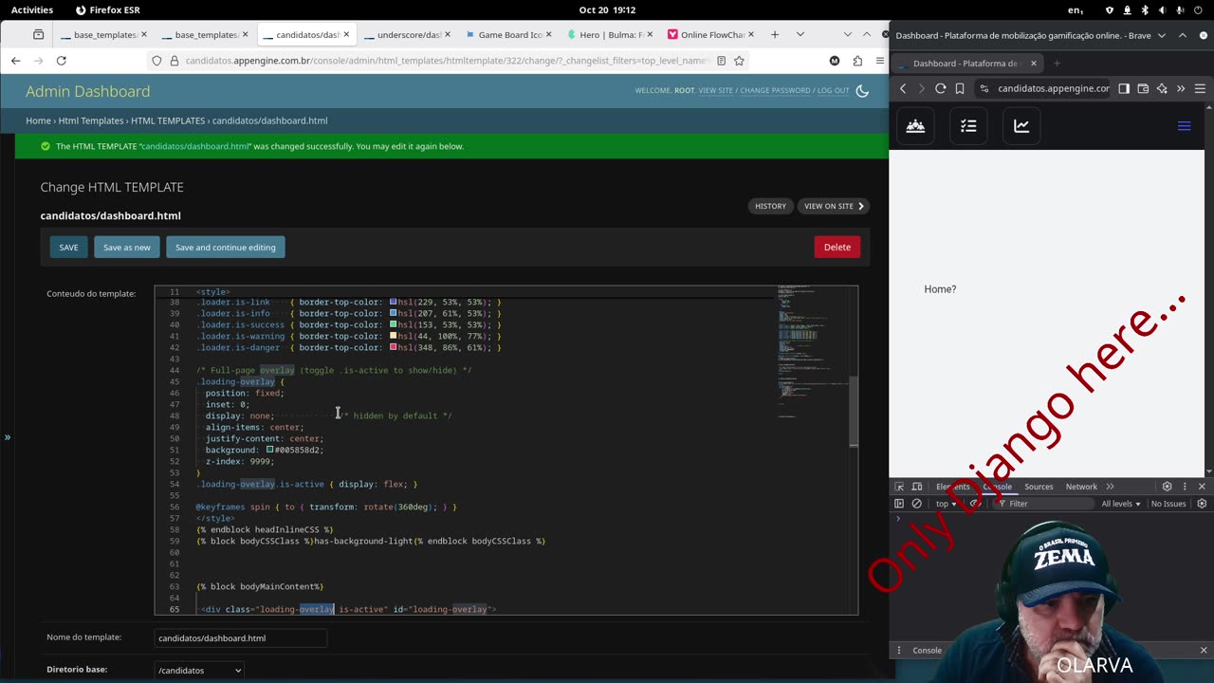The image size is (1214, 683).
Task: Switch to 'Game Board Ico' Firefox tab
Action: click(x=510, y=35)
